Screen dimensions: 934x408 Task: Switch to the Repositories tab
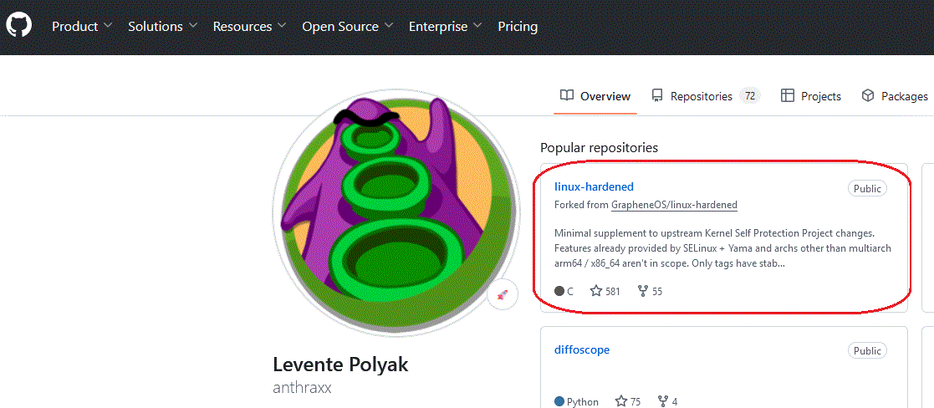click(x=706, y=96)
